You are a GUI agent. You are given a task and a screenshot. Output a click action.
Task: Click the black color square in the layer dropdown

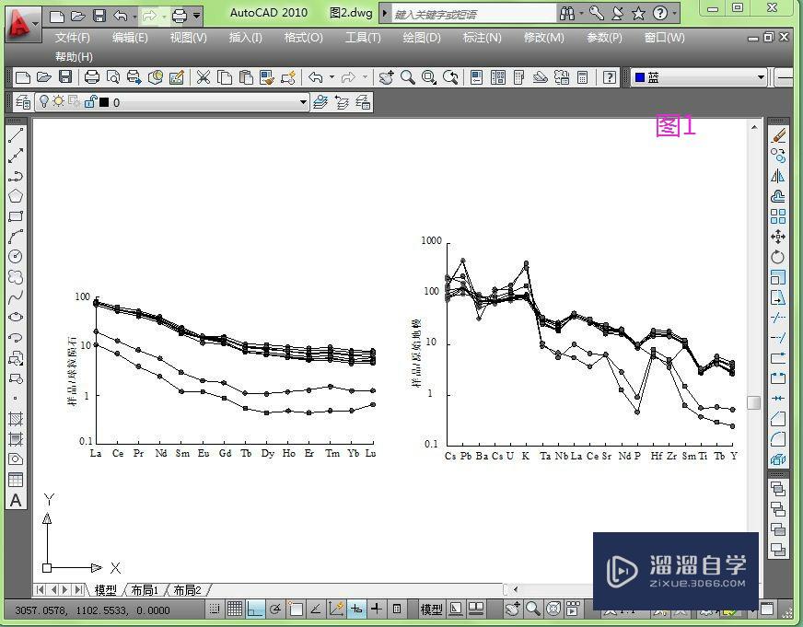click(x=104, y=102)
